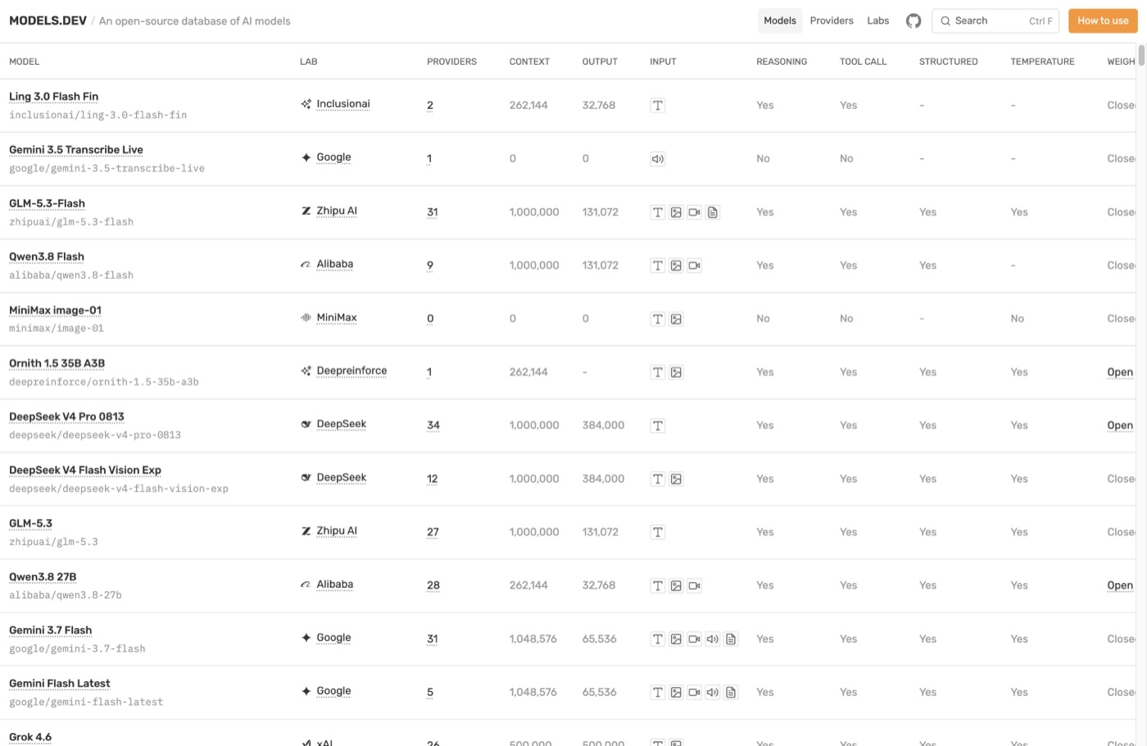Open GLM-5.3-Flash model link
The height and width of the screenshot is (746, 1147).
coord(47,203)
